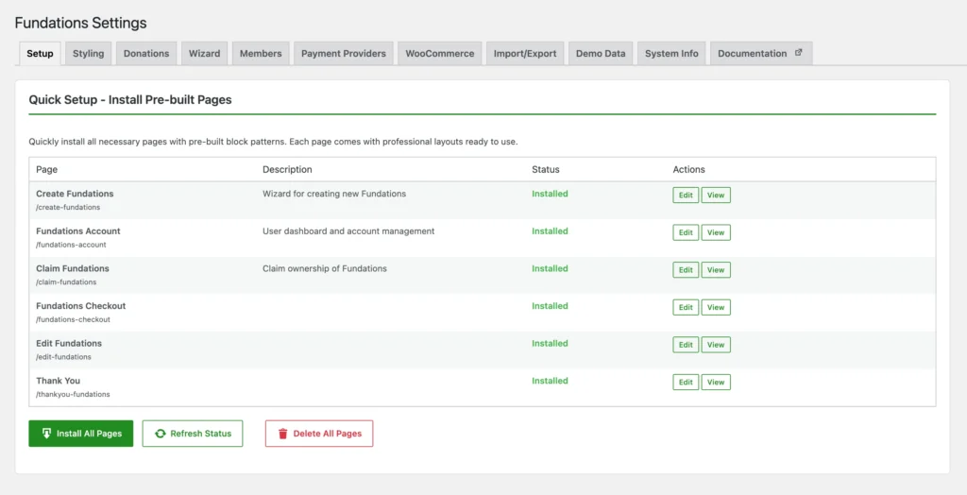Click the /fundations-account slug text
The height and width of the screenshot is (495, 967).
71,245
